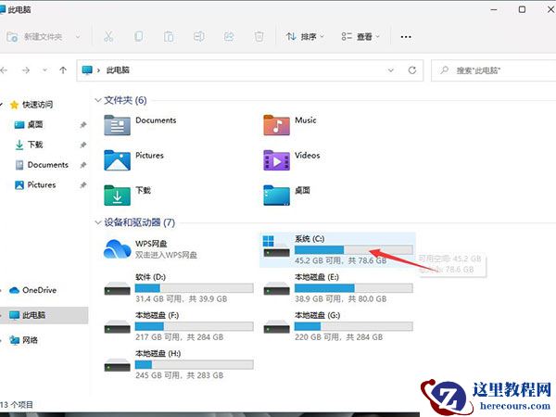Expand the address bar history dropdown
The height and width of the screenshot is (417, 556).
[x=391, y=70]
